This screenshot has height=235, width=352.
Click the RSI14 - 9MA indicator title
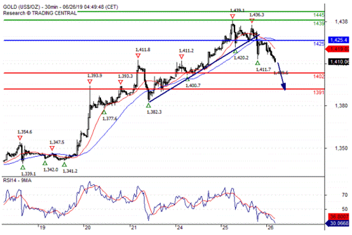(17, 180)
